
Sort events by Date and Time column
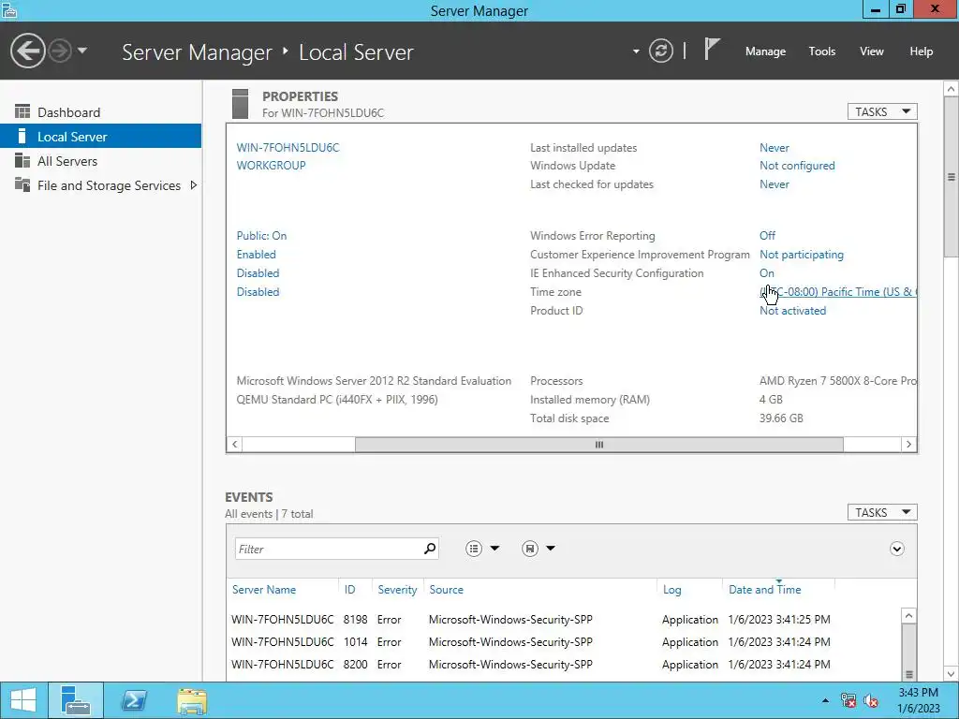coord(764,590)
